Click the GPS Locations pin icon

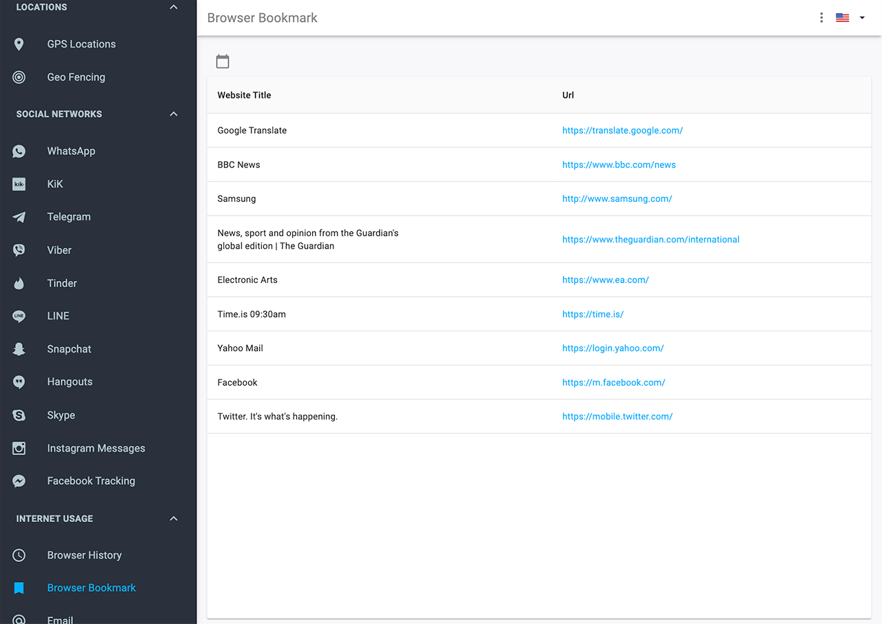coord(19,44)
